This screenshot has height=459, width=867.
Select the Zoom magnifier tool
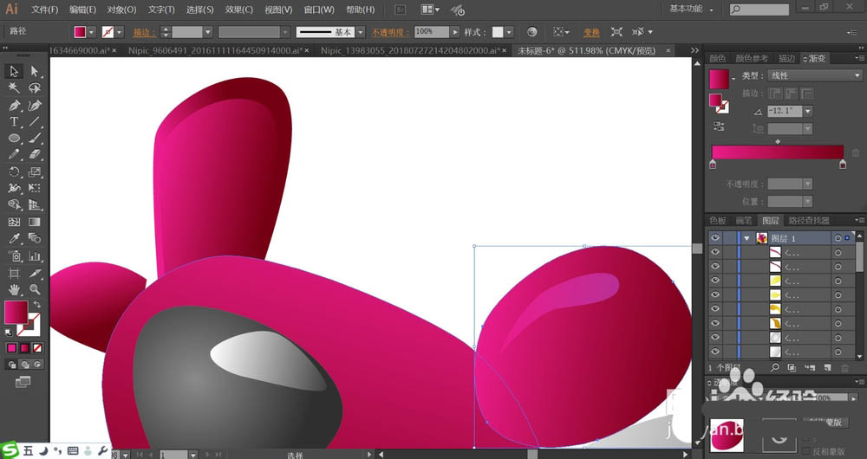(36, 288)
